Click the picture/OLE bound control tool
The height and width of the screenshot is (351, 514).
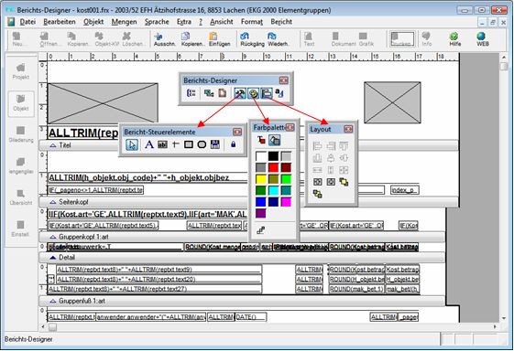[215, 144]
